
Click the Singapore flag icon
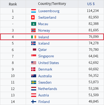(34, 56)
